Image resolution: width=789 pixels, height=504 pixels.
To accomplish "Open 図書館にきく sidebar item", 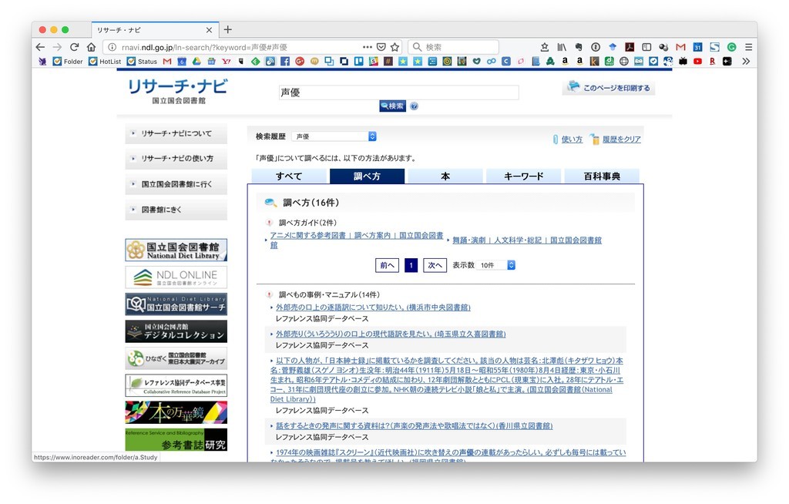I will pyautogui.click(x=176, y=210).
